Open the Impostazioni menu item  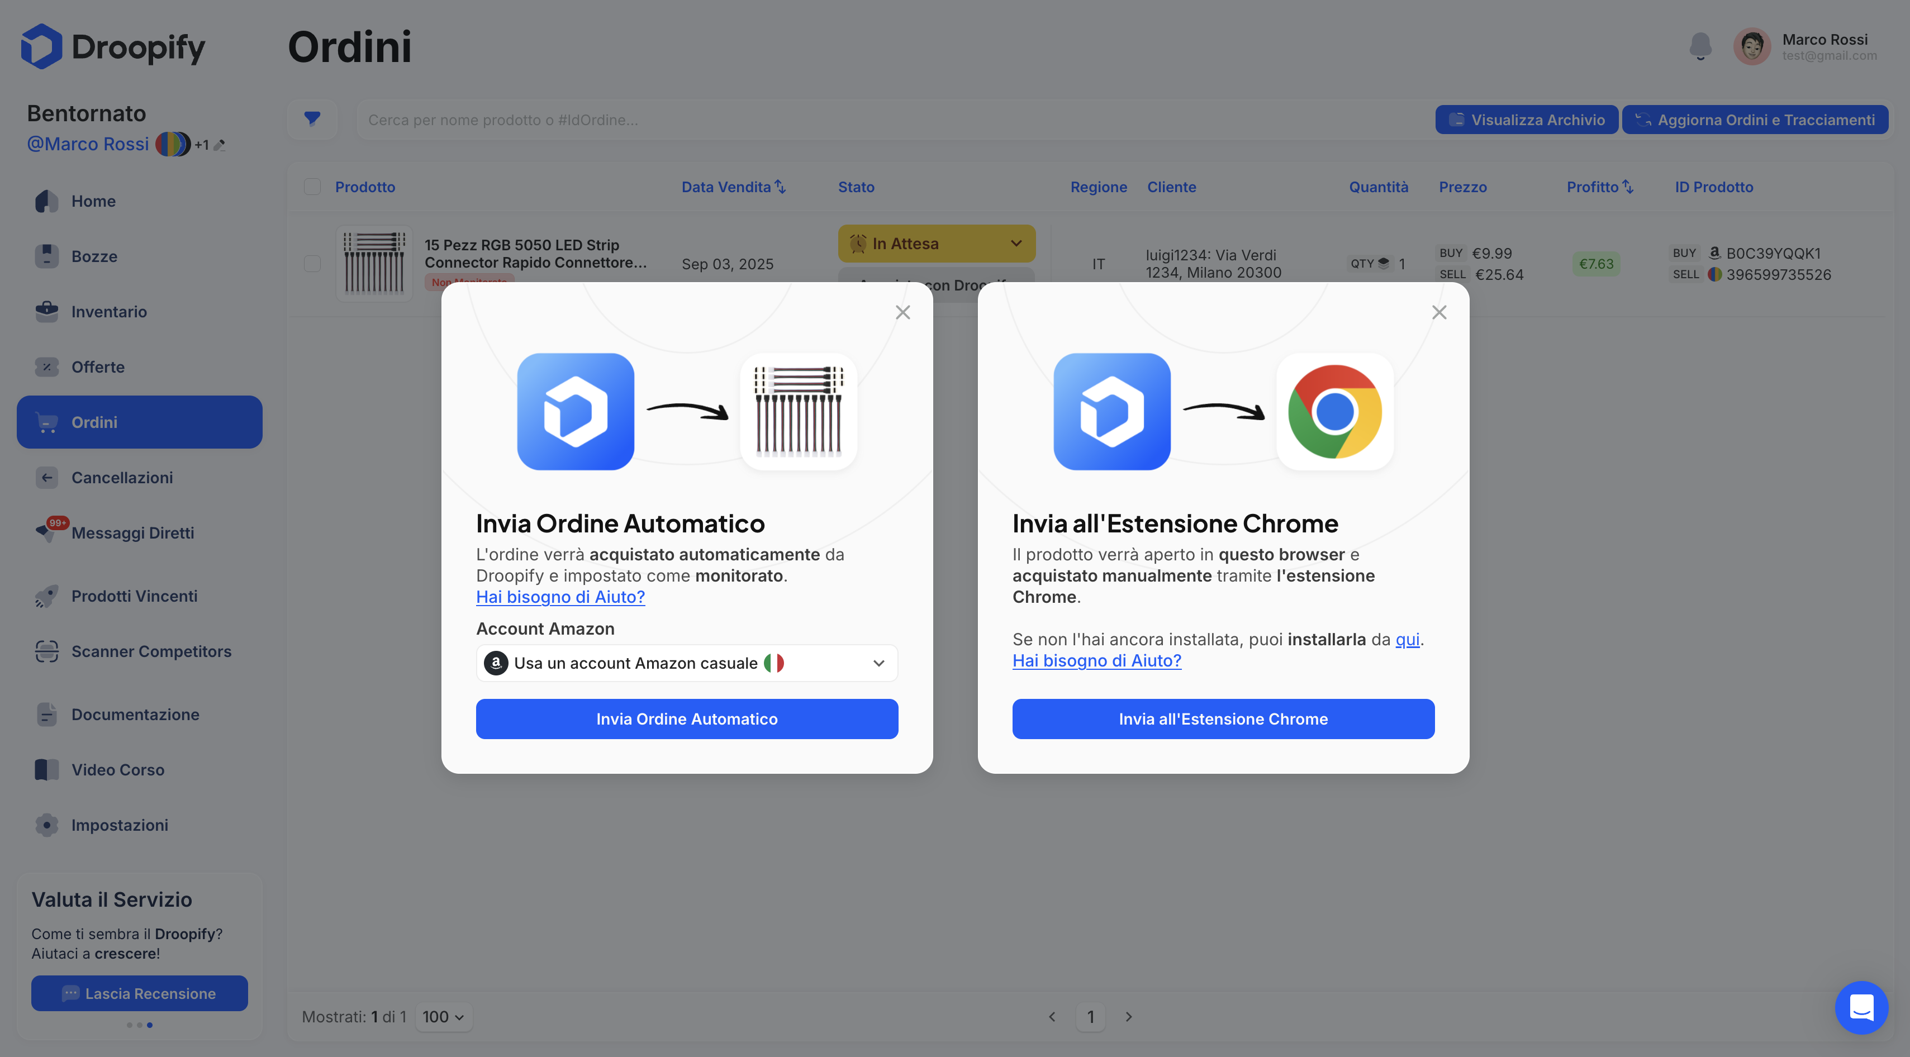[x=139, y=825]
